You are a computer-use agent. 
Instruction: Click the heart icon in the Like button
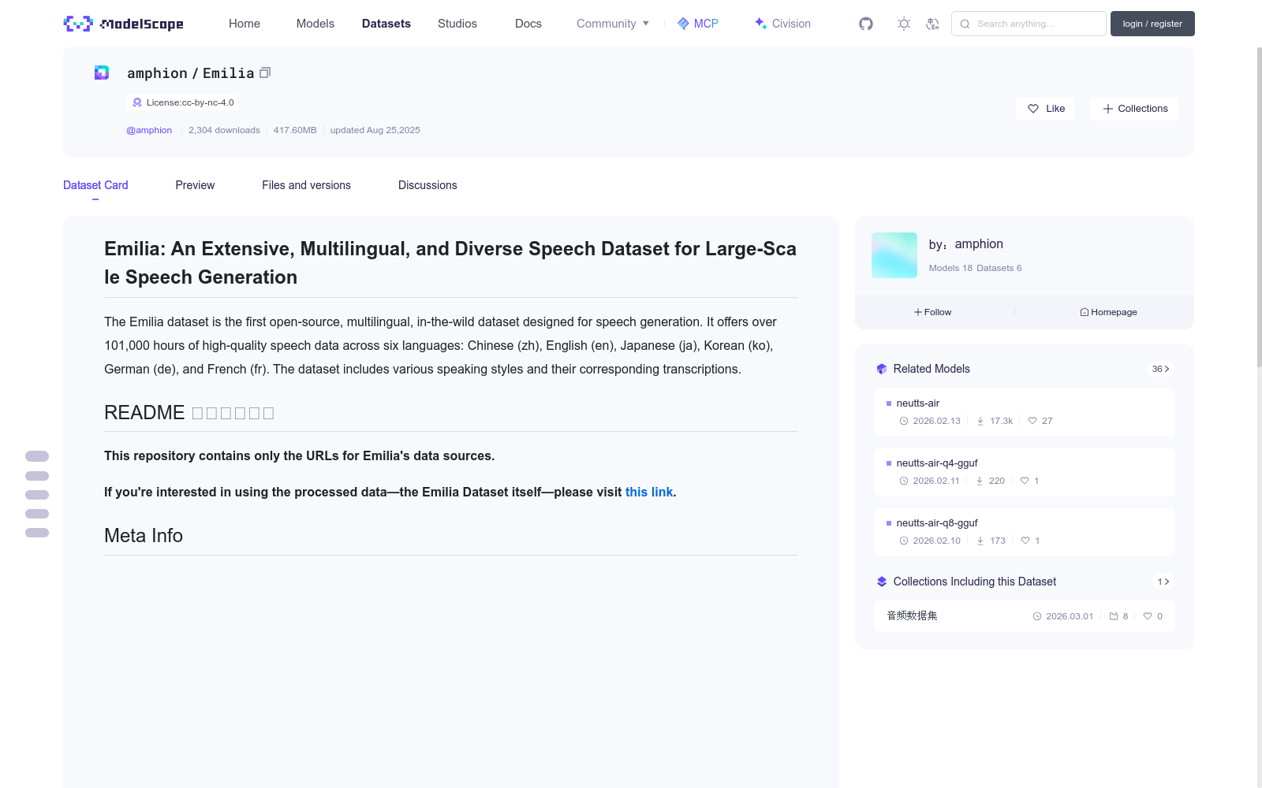tap(1033, 109)
